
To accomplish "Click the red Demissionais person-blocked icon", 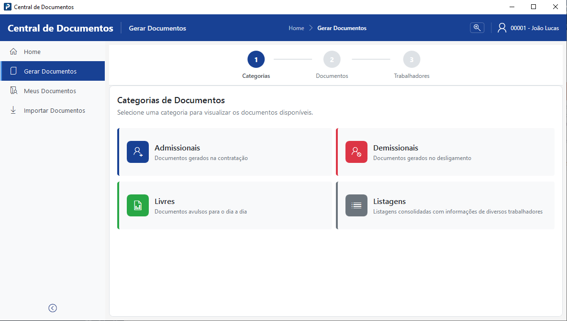I will pos(356,151).
